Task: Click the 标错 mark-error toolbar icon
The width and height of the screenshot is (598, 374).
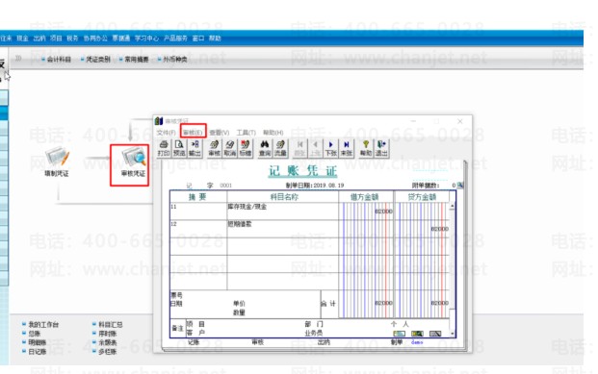Action: click(x=246, y=148)
